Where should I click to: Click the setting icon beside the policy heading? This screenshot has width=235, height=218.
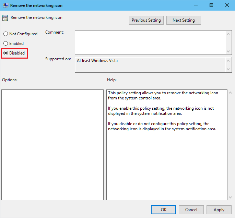pyautogui.click(x=5, y=19)
